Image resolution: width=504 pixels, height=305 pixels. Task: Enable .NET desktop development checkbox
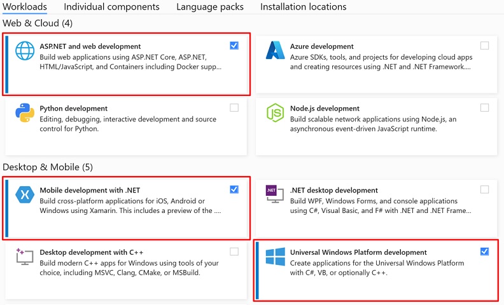[485, 189]
